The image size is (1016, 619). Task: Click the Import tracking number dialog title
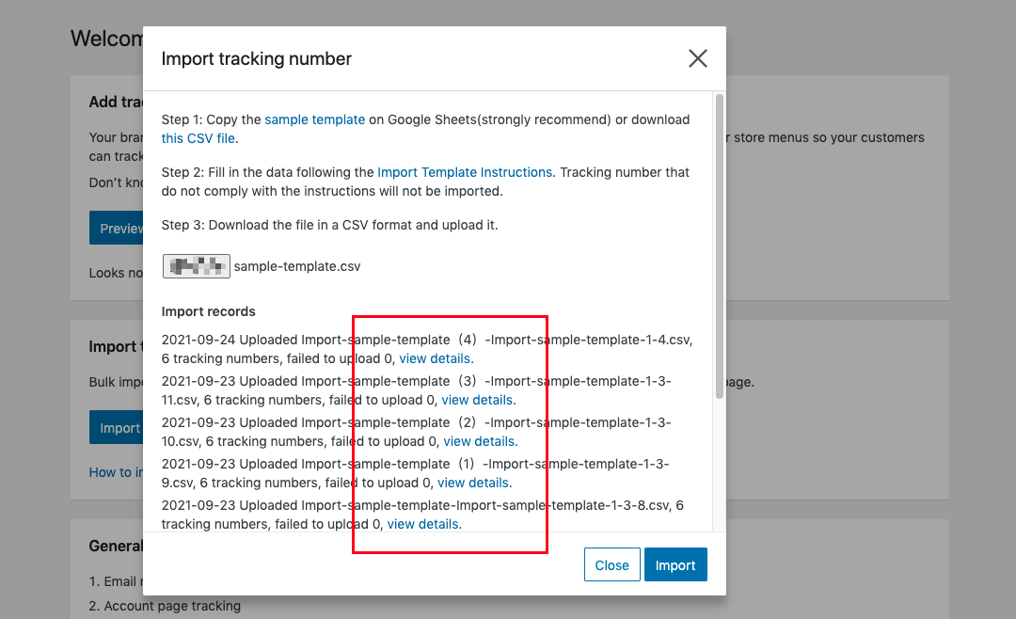coord(256,58)
